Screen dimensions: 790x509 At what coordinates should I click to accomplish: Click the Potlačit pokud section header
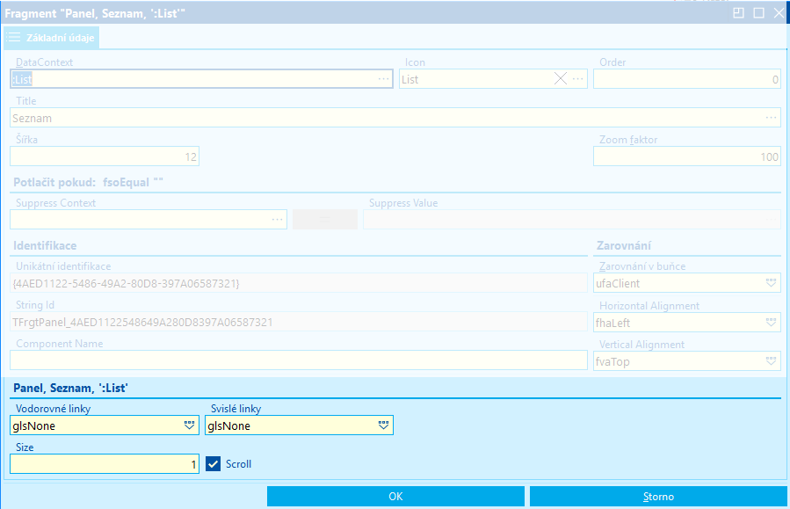point(88,183)
